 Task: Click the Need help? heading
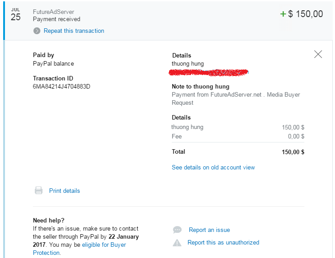pos(49,220)
